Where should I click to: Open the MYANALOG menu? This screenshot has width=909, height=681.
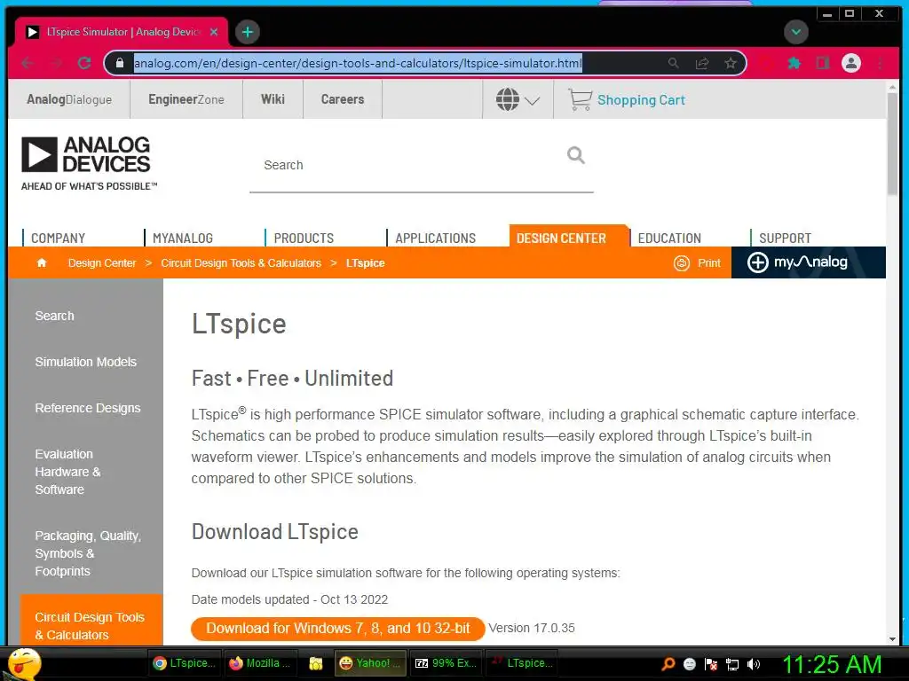coord(183,238)
